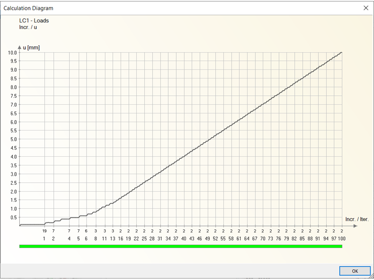This screenshot has height=280, width=374.
Task: Click increment number 82 on the x-axis
Action: coord(294,239)
